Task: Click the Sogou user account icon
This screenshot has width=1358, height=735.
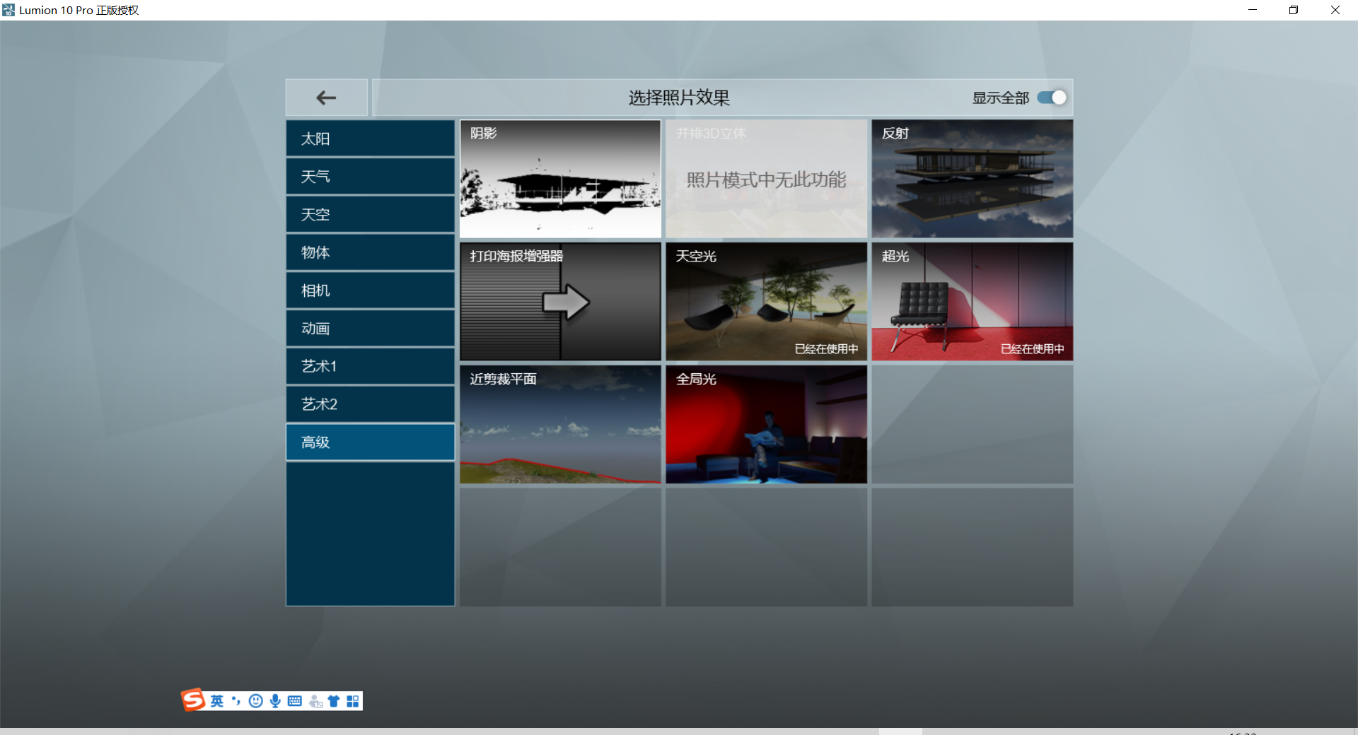Action: coord(315,701)
